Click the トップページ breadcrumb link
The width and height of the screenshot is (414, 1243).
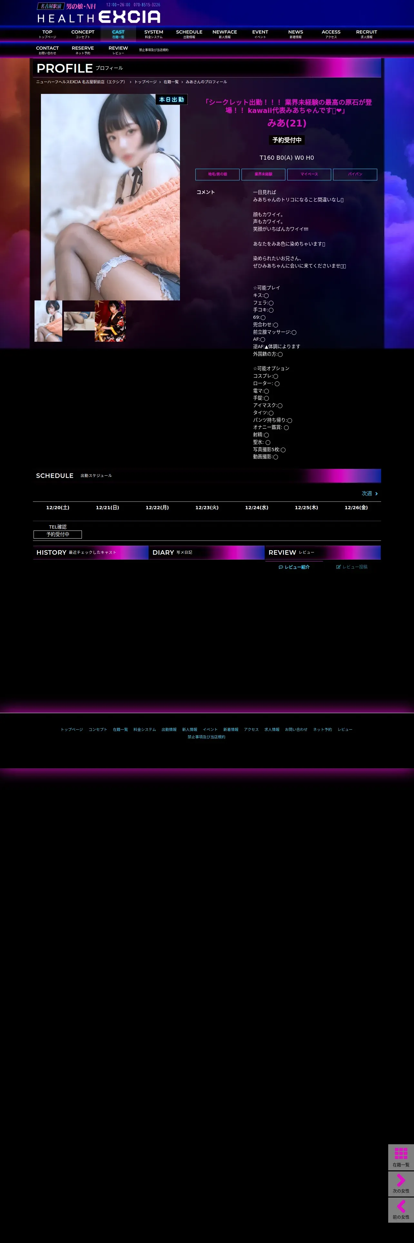[x=145, y=82]
